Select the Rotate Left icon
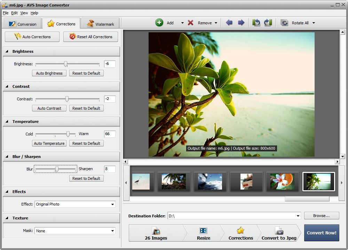This screenshot has height=250, width=348. click(256, 23)
